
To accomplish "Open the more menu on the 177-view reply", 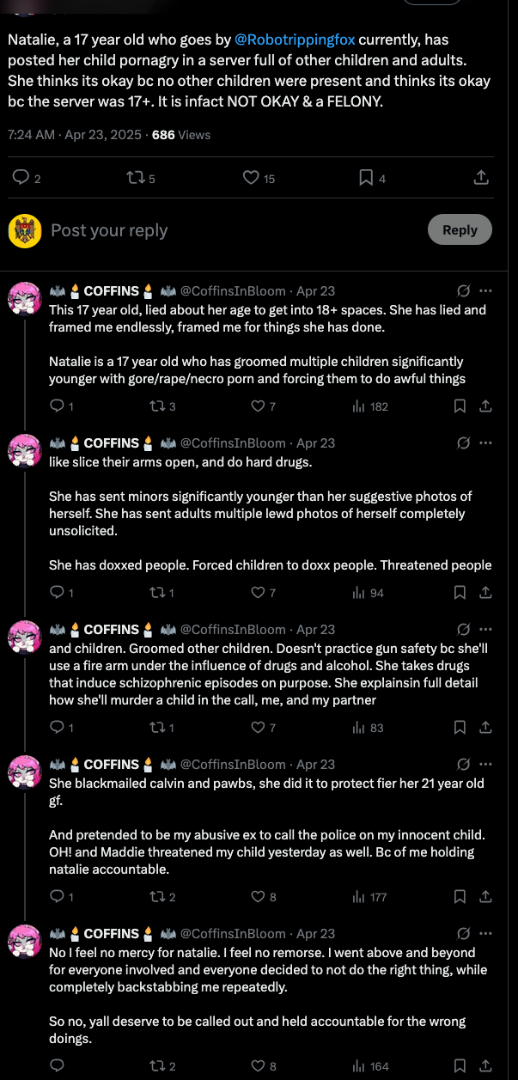I will click(x=486, y=765).
